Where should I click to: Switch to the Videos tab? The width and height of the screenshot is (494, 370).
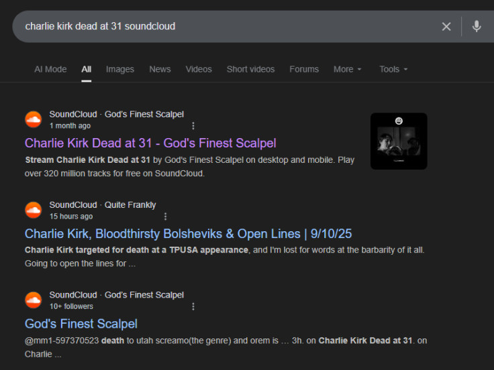199,69
